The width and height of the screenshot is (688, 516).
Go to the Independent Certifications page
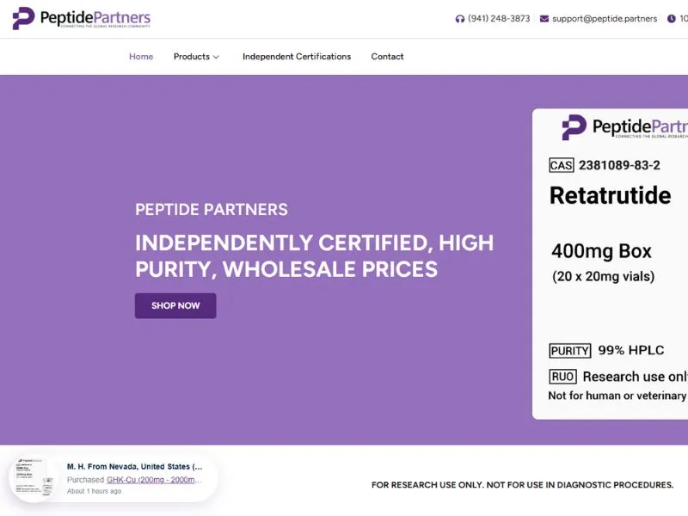point(297,57)
